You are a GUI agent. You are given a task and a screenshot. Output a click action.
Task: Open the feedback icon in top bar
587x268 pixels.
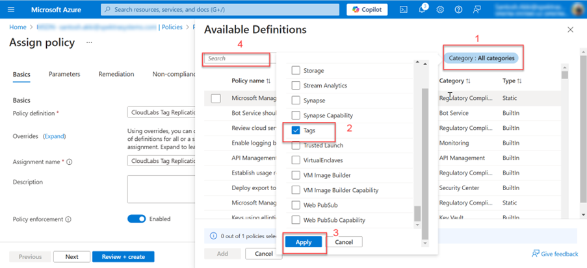click(476, 10)
